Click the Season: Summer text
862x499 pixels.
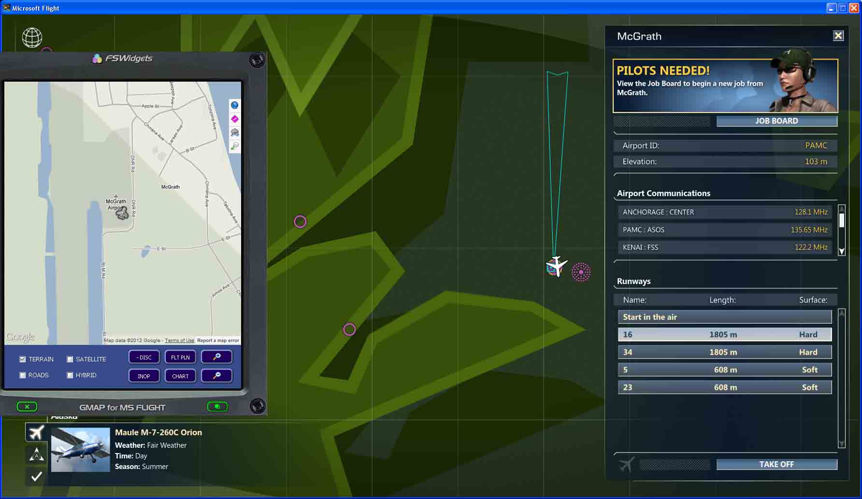click(x=142, y=467)
